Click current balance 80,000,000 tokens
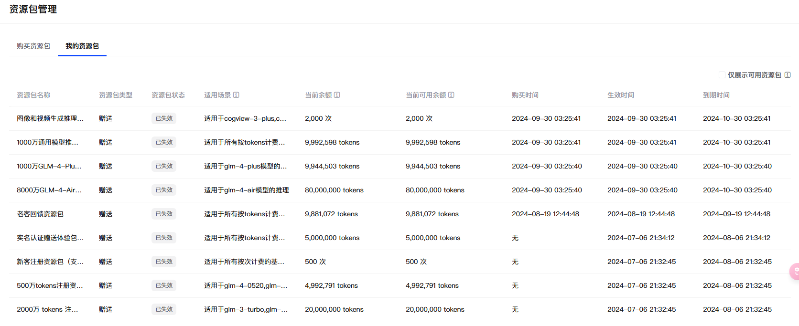Screen dimensions: 799x326 point(334,190)
